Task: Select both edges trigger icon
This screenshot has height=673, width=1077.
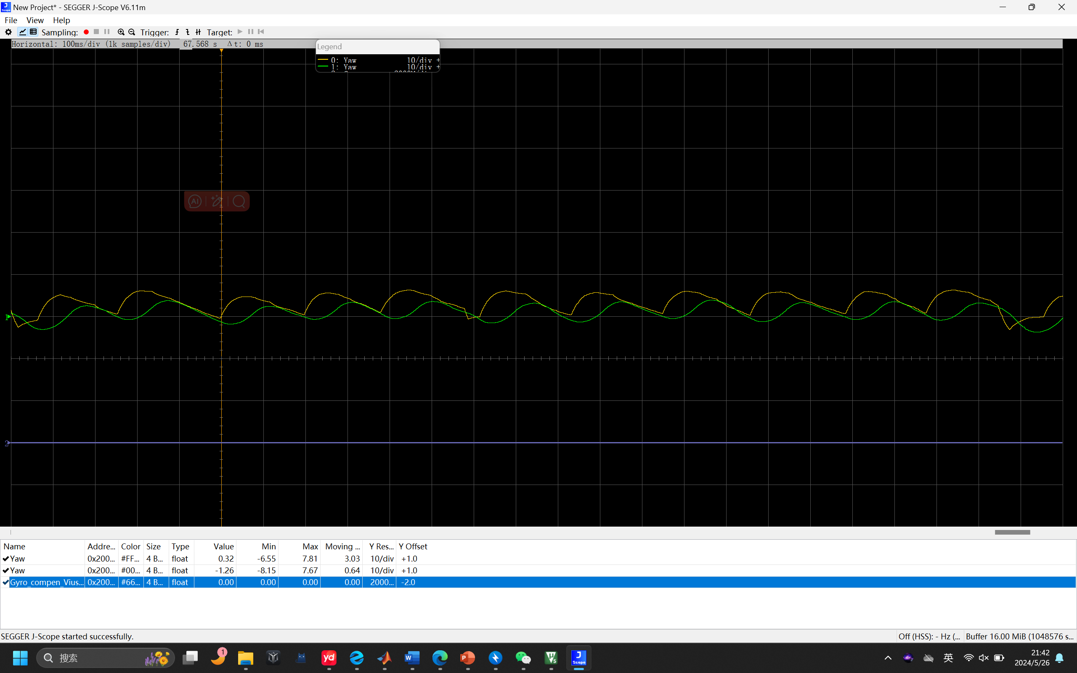Action: click(x=198, y=32)
